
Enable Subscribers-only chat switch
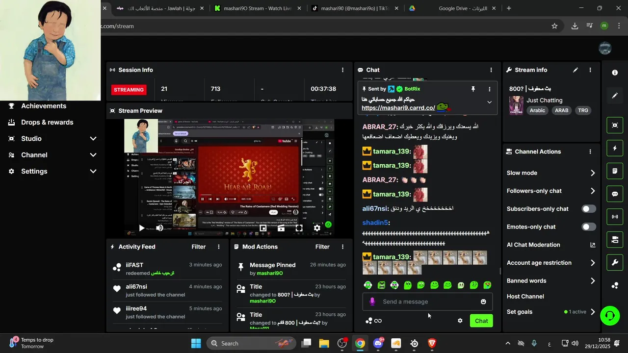589,209
